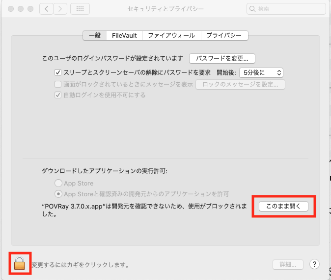Toggle disable automatic login checkbox

58,95
